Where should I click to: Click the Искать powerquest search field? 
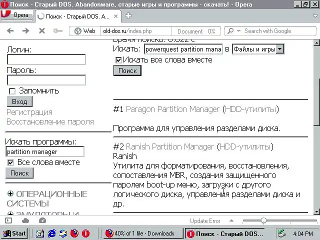(x=183, y=49)
